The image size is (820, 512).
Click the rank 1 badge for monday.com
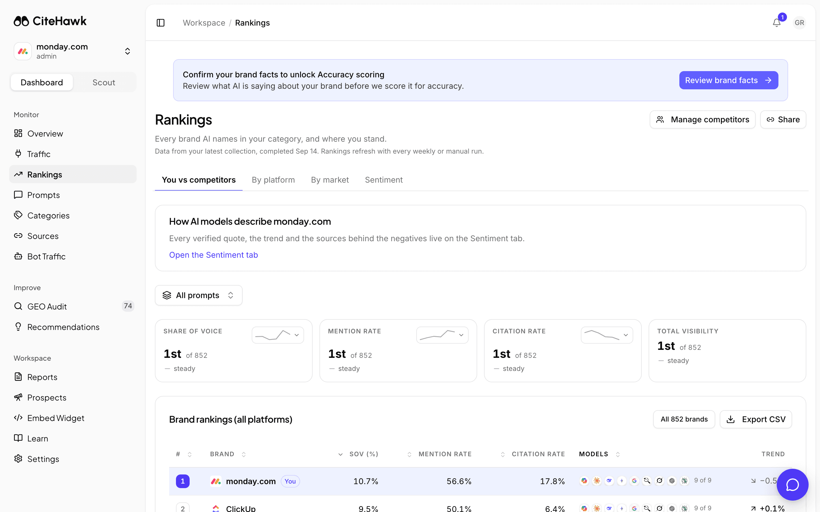(183, 481)
